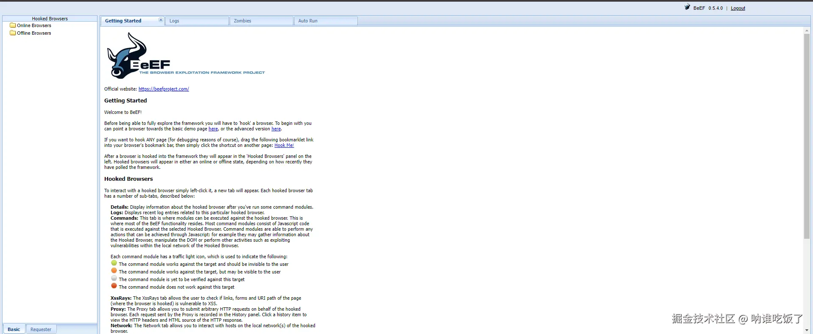
Task: Select Offline Browsers tree label
Action: click(x=34, y=33)
